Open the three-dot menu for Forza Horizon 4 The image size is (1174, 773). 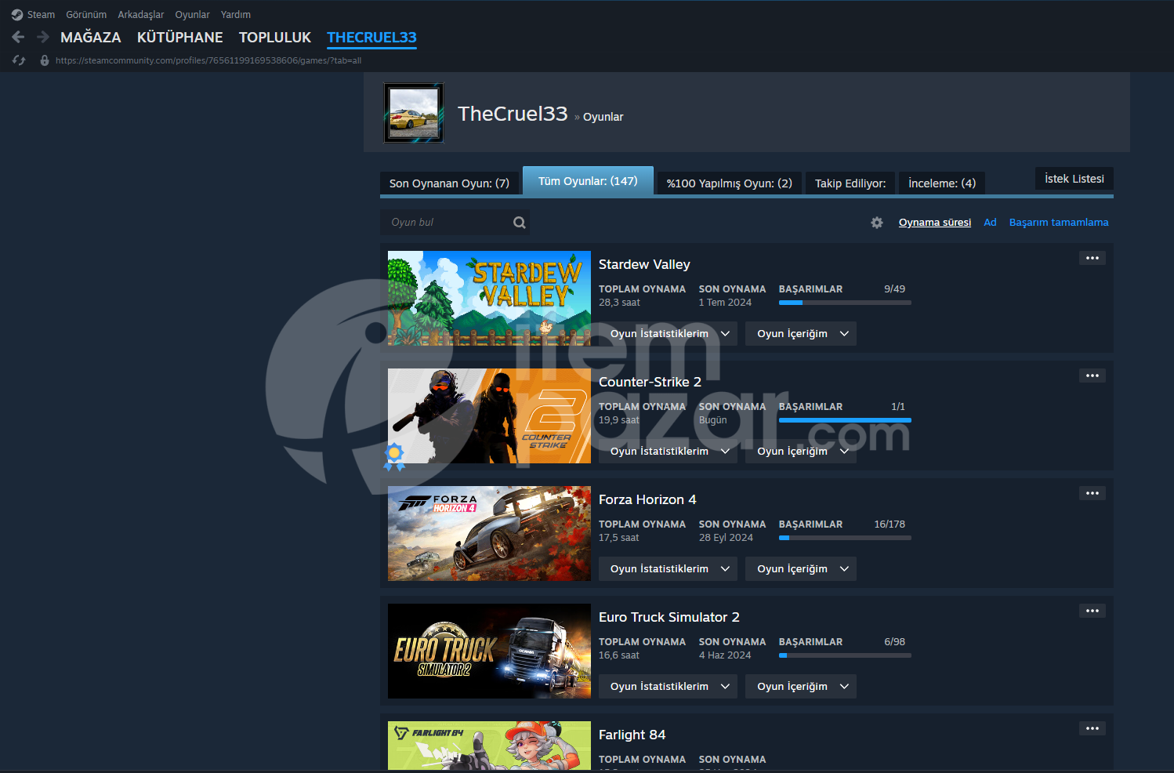point(1092,493)
